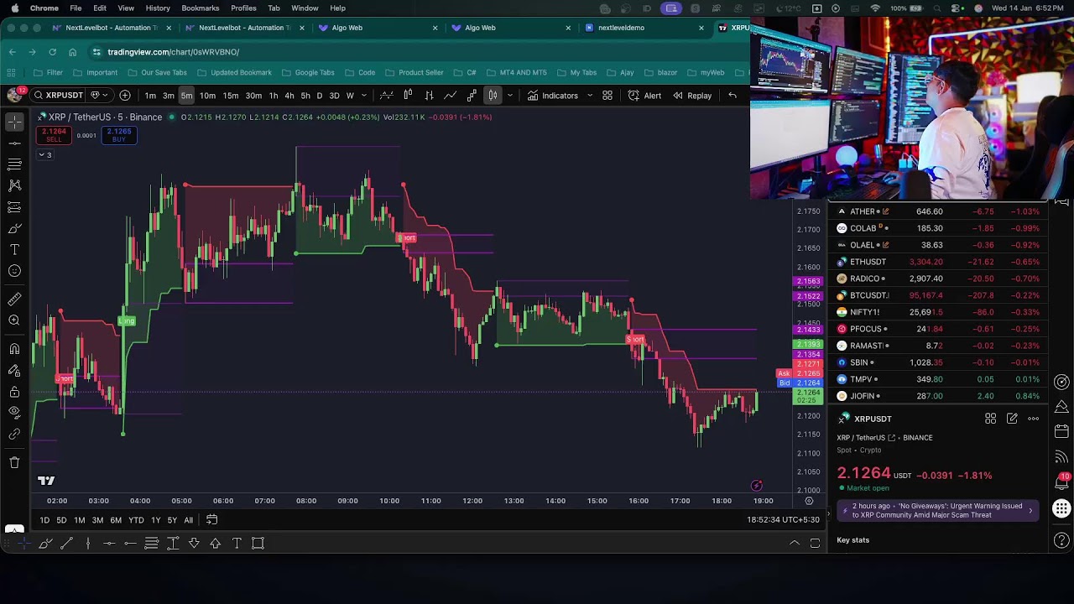Screen dimensions: 1074x604
Task: Open the Window menu in menu bar
Action: point(305,8)
